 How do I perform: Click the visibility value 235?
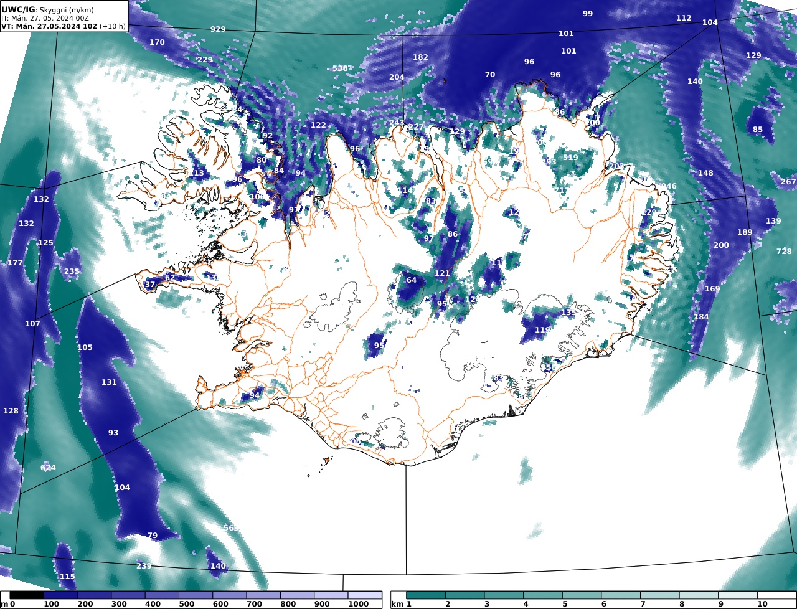coord(72,271)
